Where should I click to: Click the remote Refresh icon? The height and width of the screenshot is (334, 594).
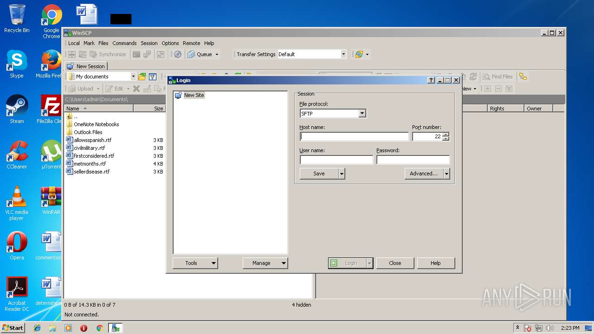[x=473, y=77]
